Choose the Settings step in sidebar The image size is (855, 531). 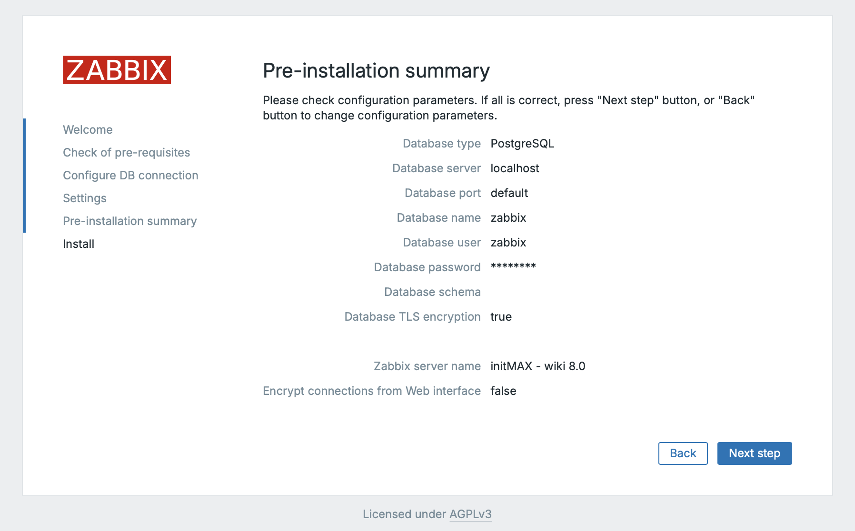85,198
